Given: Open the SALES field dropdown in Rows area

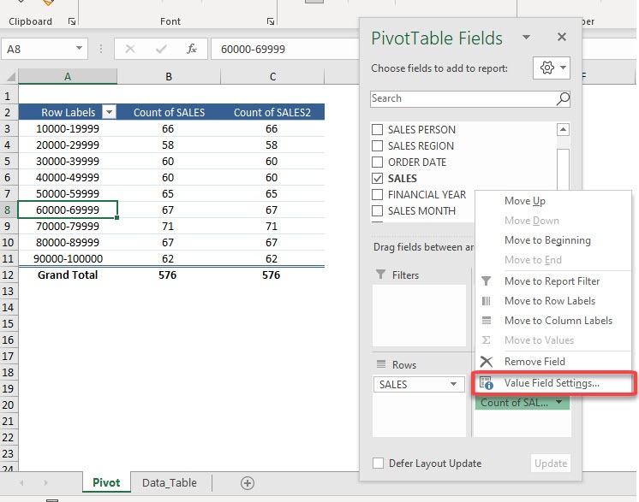Looking at the screenshot, I should click(x=453, y=384).
